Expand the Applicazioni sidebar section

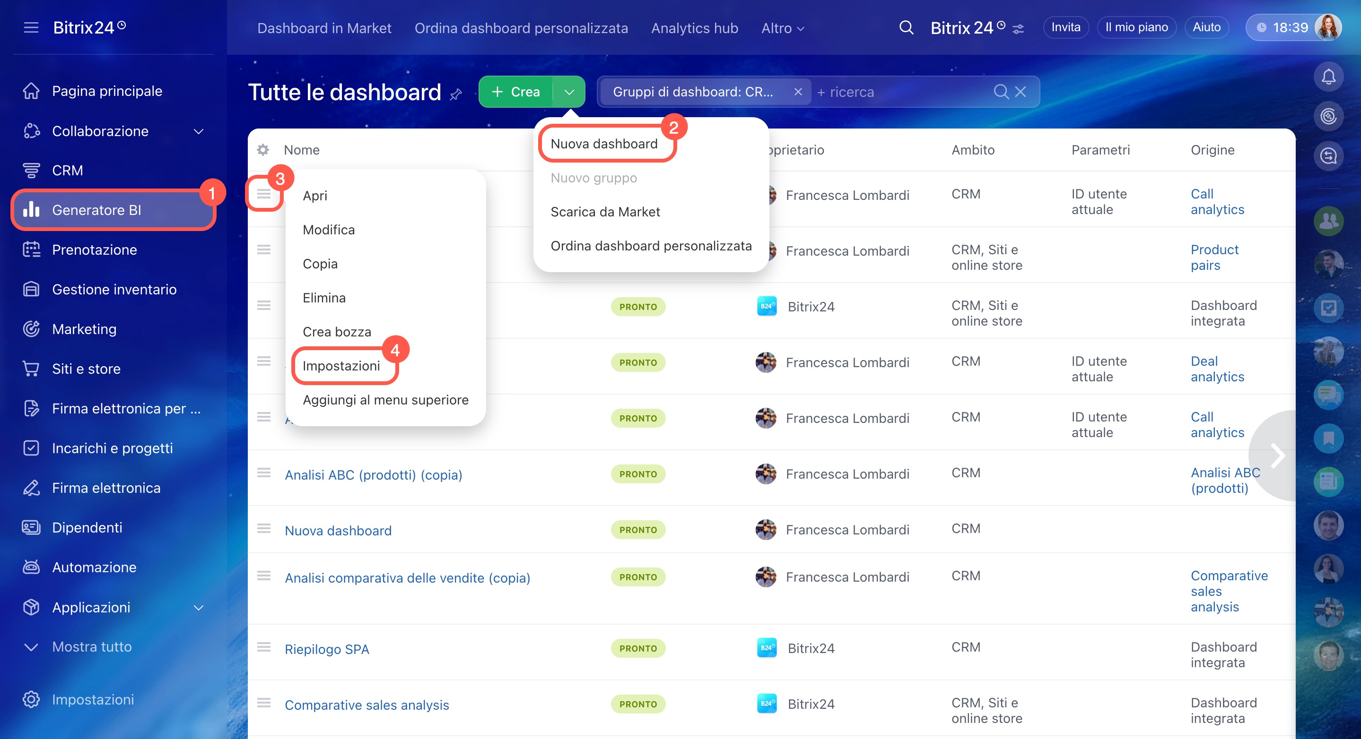199,607
